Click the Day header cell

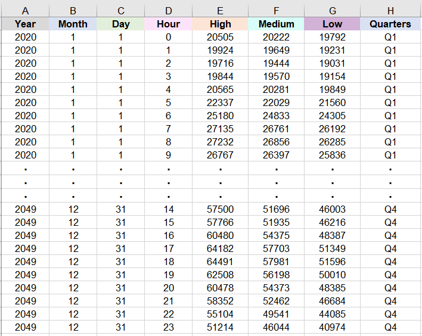tap(120, 24)
